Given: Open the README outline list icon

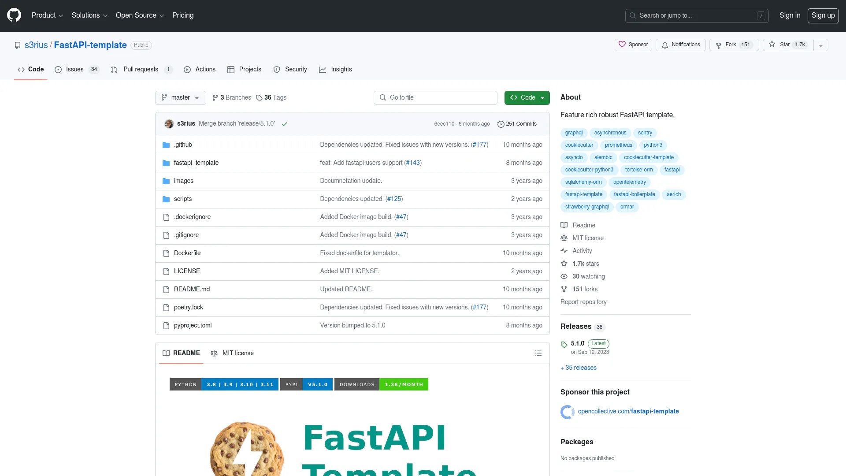Looking at the screenshot, I should 538,353.
